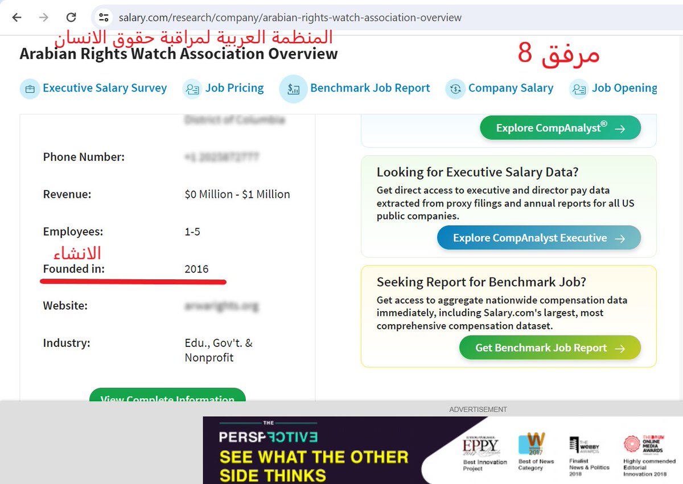This screenshot has width=683, height=484.
Task: Click the 2016 founded year value
Action: pyautogui.click(x=196, y=269)
